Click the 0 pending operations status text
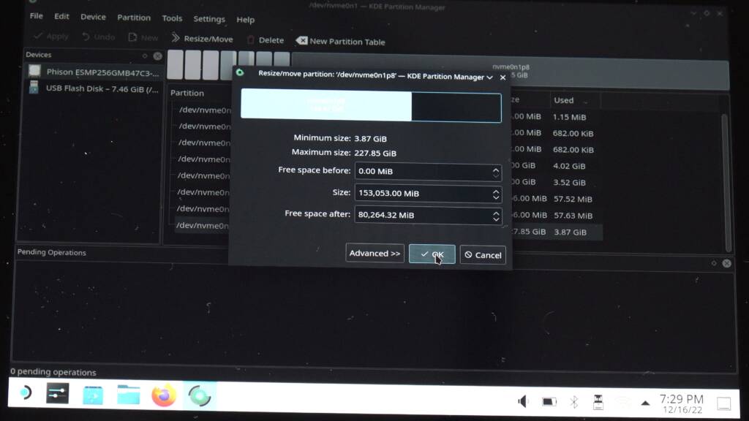 [x=53, y=372]
